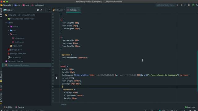Hide the Project panel with minus icon

pyautogui.click(x=49, y=10)
